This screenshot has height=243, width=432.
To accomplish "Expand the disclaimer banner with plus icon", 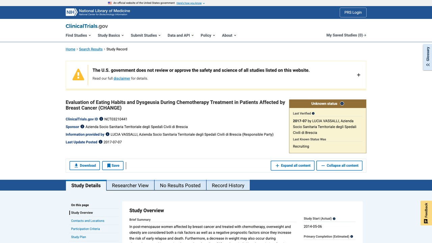I will coord(358,75).
